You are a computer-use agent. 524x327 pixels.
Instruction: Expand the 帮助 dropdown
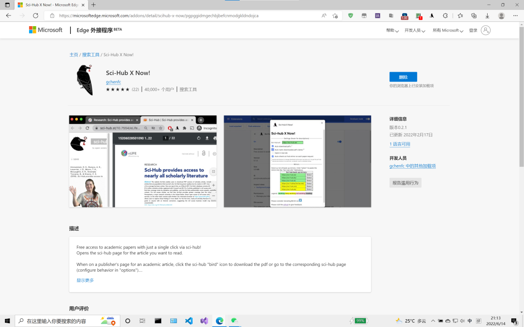(393, 31)
